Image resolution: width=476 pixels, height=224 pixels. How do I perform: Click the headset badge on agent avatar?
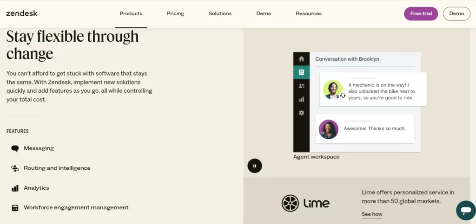click(343, 96)
